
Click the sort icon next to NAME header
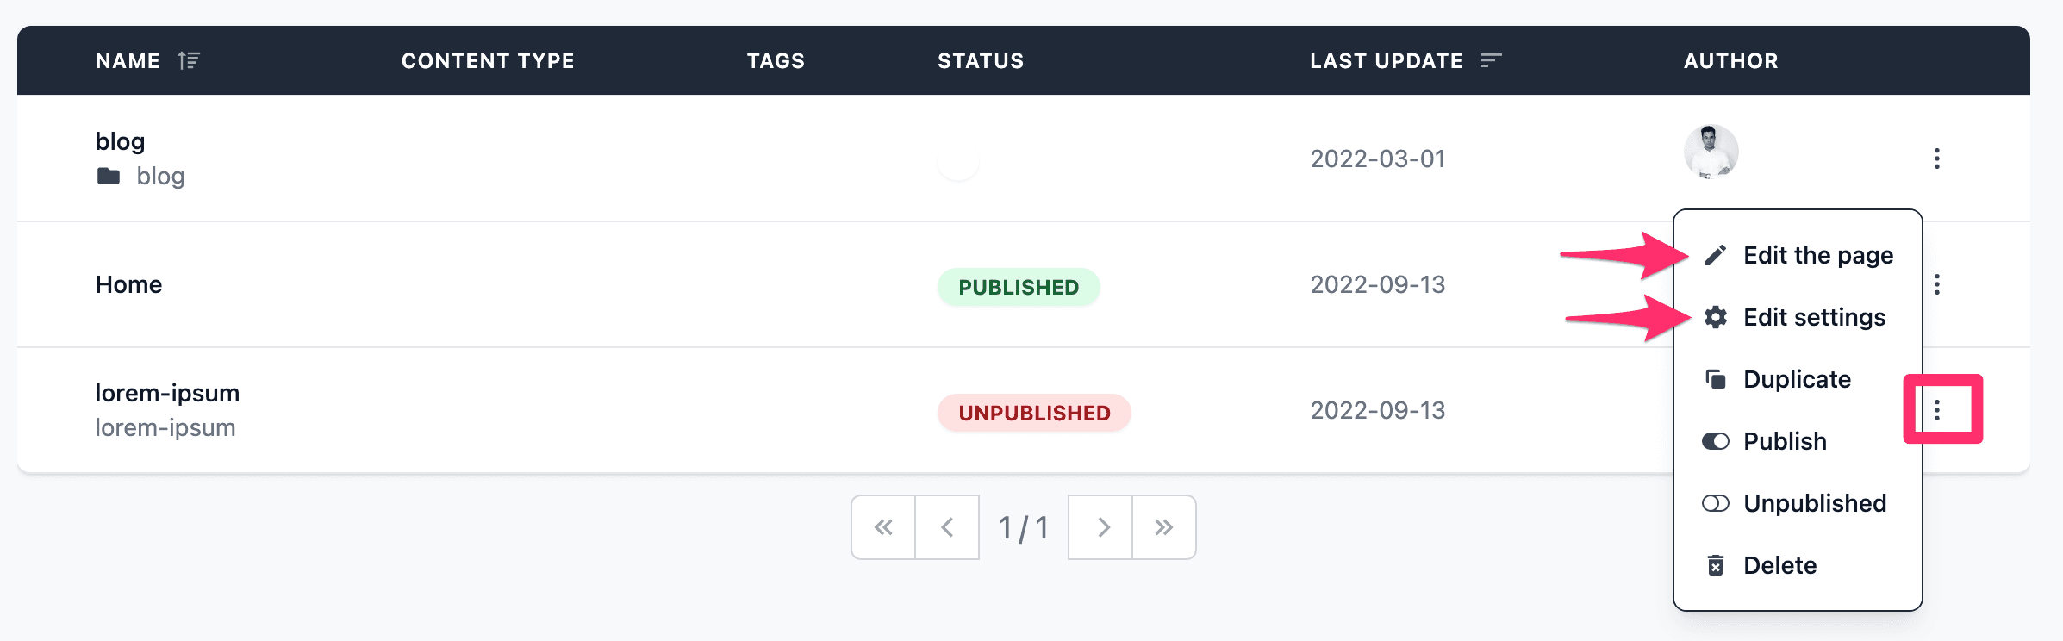(x=189, y=60)
